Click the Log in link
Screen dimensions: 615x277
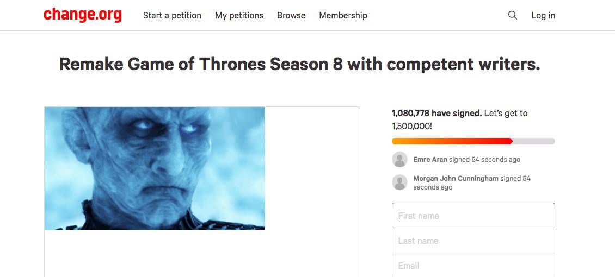click(x=543, y=16)
